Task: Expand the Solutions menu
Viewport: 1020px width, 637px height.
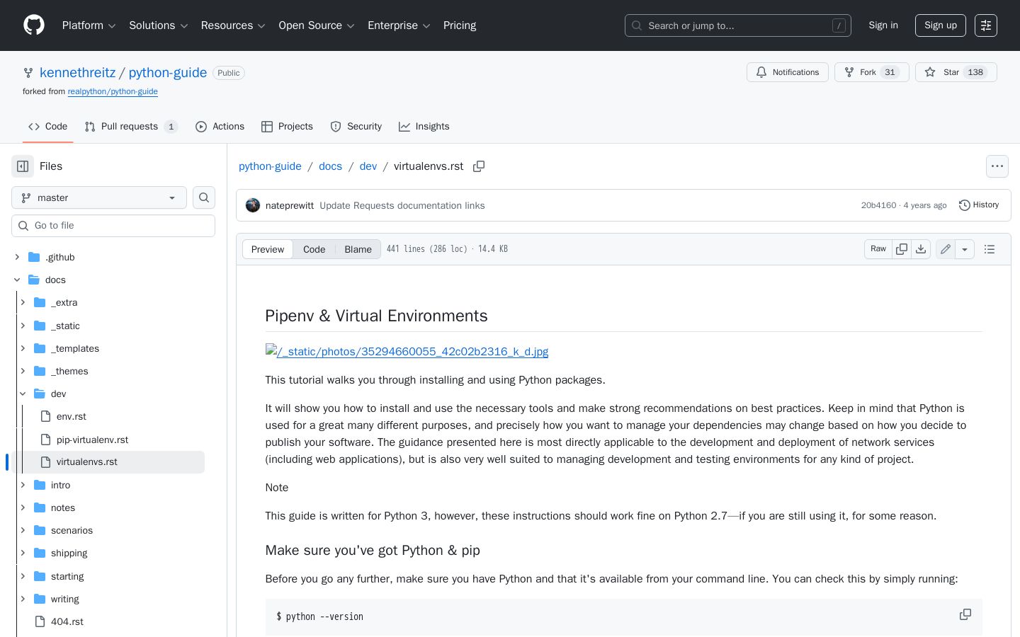Action: 158,25
